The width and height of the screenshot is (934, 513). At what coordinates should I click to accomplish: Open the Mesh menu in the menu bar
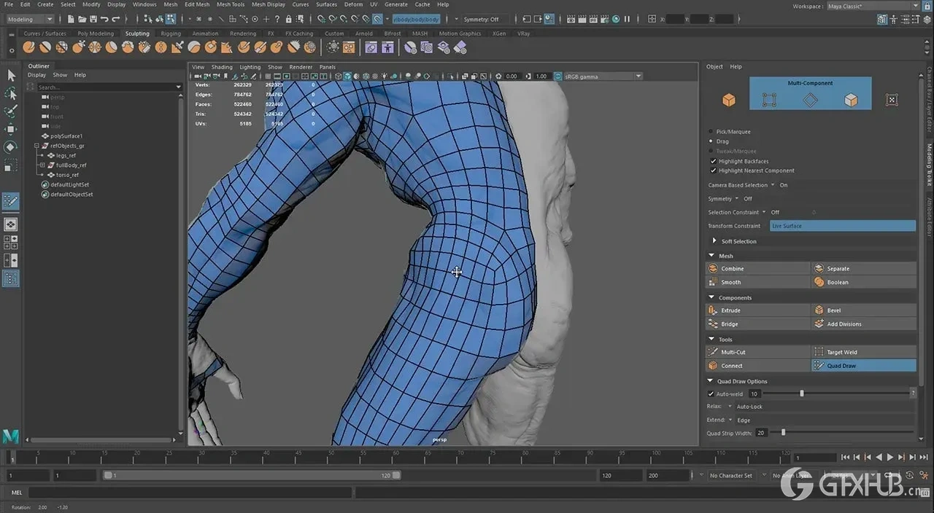click(170, 4)
